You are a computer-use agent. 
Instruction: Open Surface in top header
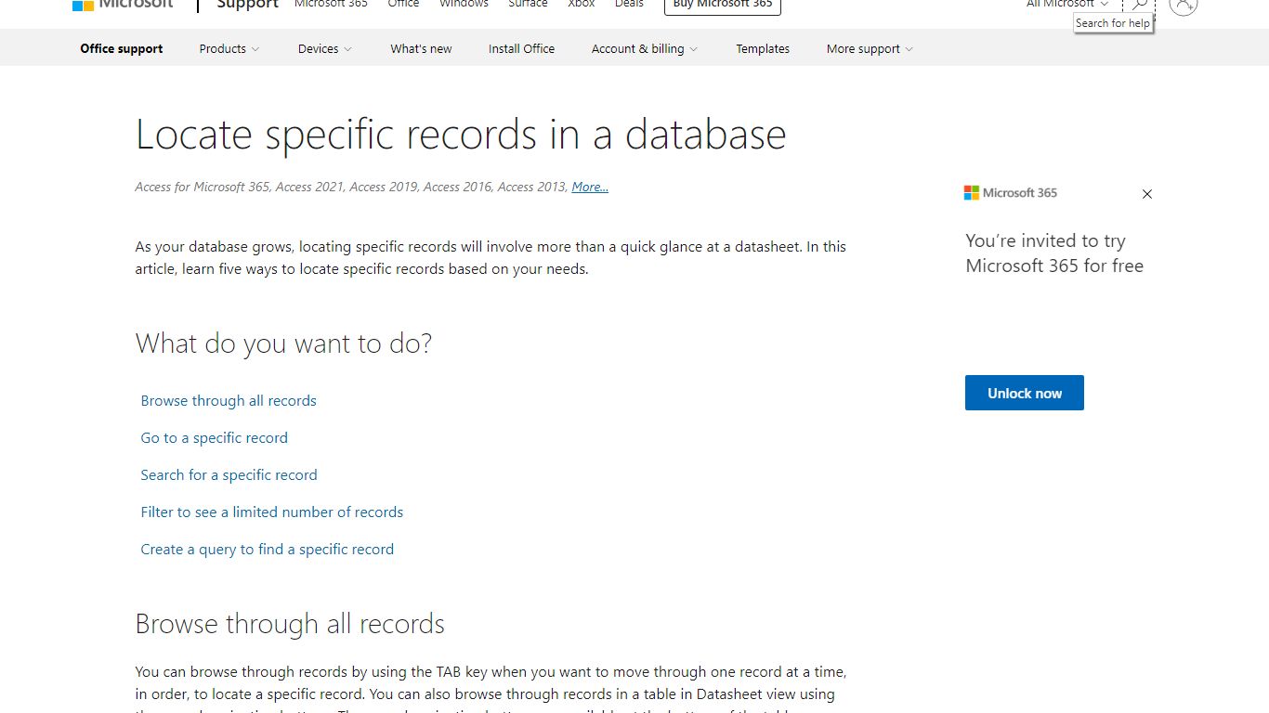(528, 5)
